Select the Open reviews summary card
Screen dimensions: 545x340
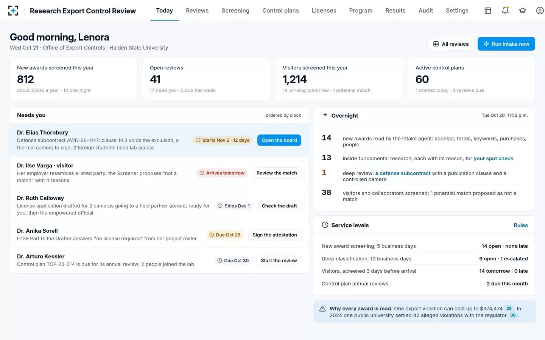pyautogui.click(x=206, y=79)
